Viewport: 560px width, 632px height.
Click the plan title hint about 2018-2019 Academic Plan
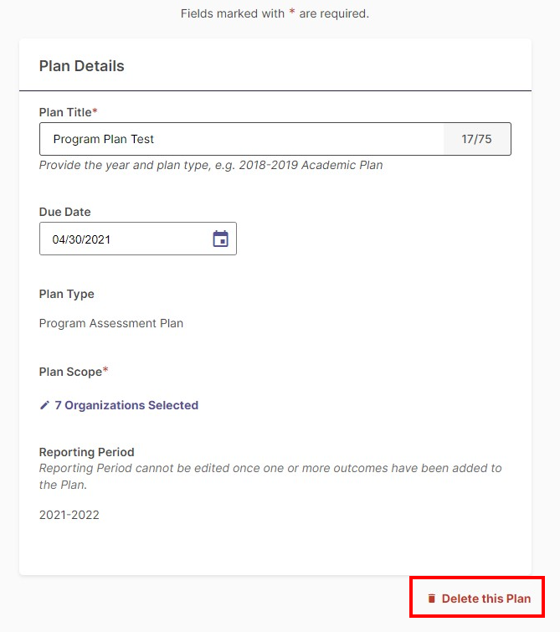(211, 165)
